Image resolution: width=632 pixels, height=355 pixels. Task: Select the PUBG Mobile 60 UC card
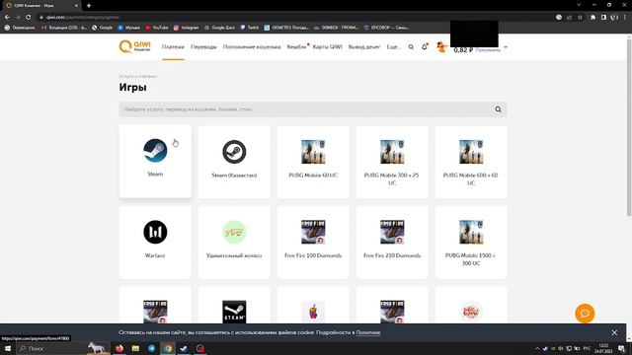pyautogui.click(x=313, y=162)
